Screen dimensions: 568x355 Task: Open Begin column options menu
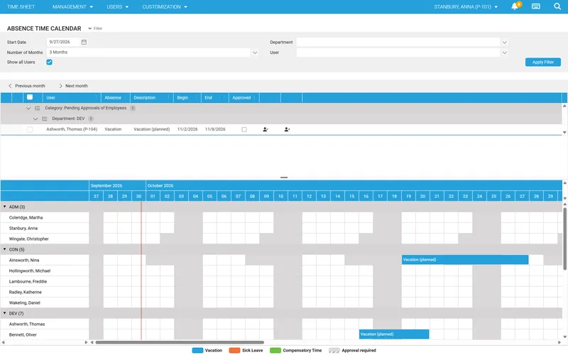click(x=196, y=97)
